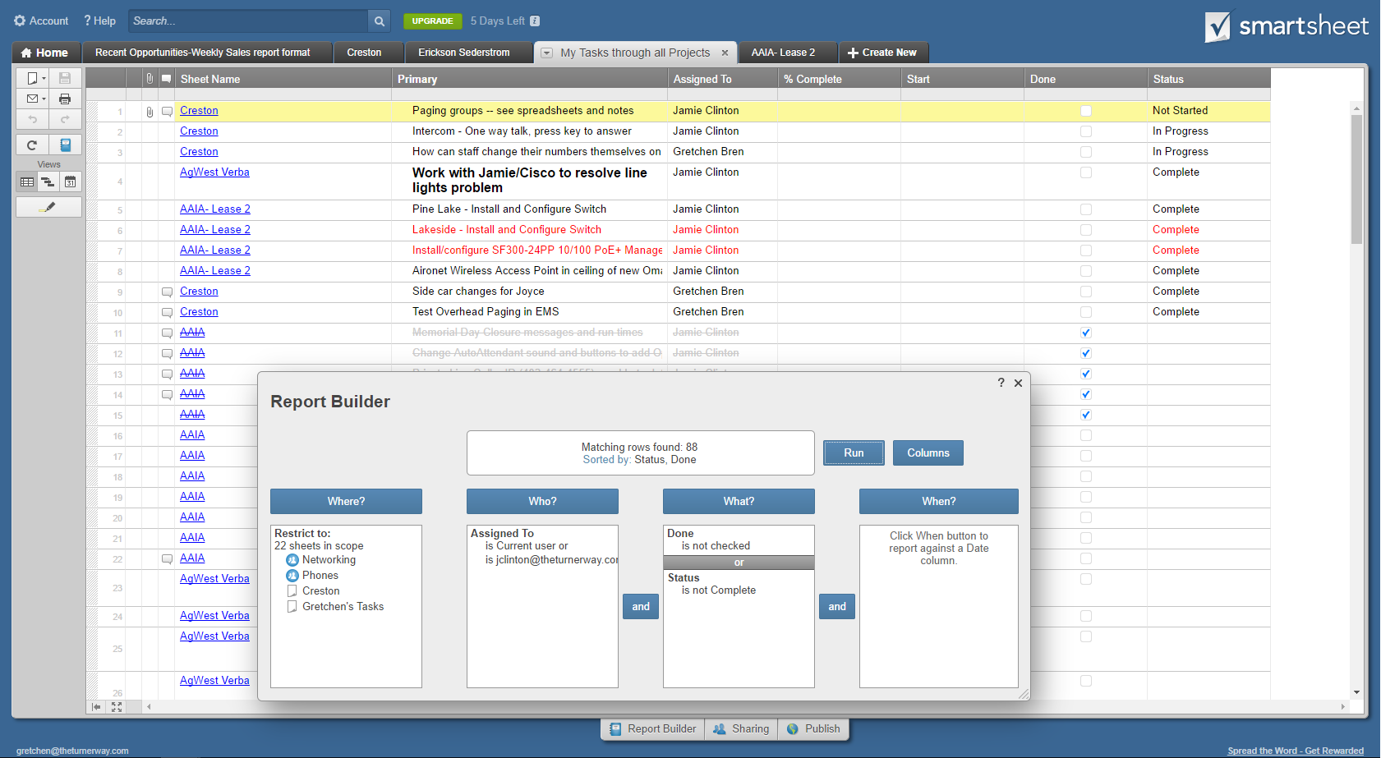Close the Report Builder dialog

pyautogui.click(x=1018, y=383)
